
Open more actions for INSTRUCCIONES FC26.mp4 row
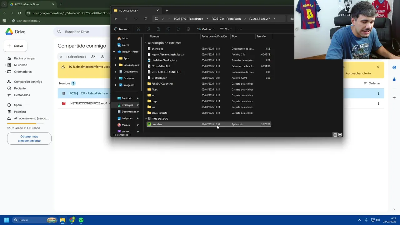coord(378,103)
